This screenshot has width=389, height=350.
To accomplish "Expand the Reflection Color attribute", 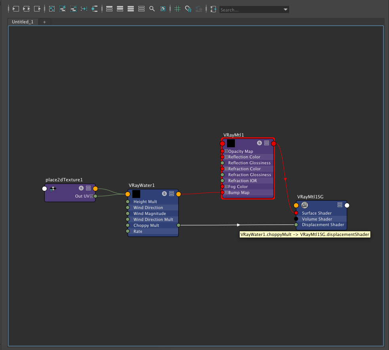I will [226, 157].
